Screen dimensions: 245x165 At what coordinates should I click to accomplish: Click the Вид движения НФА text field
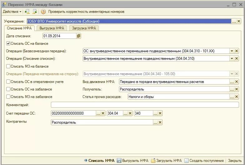174,82
